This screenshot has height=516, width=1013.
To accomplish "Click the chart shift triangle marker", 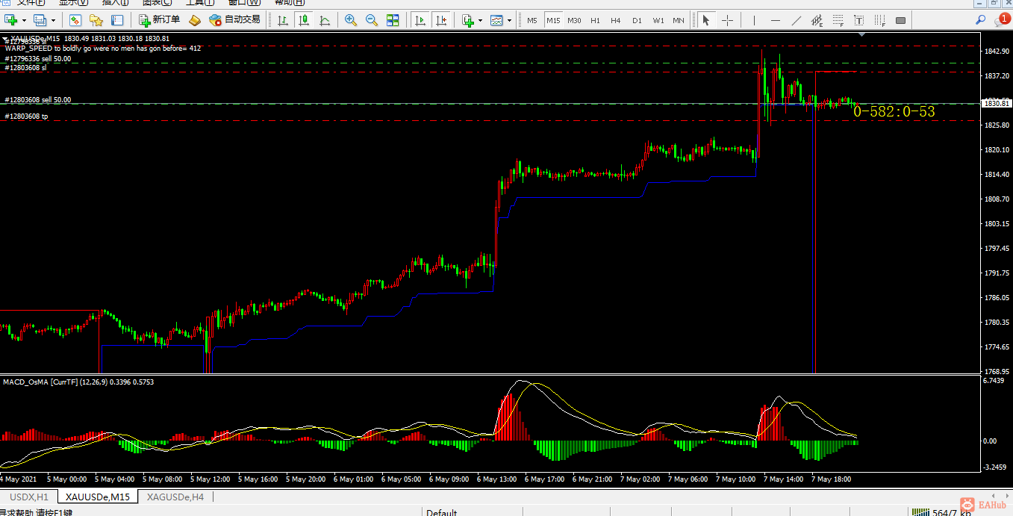I will tap(862, 34).
